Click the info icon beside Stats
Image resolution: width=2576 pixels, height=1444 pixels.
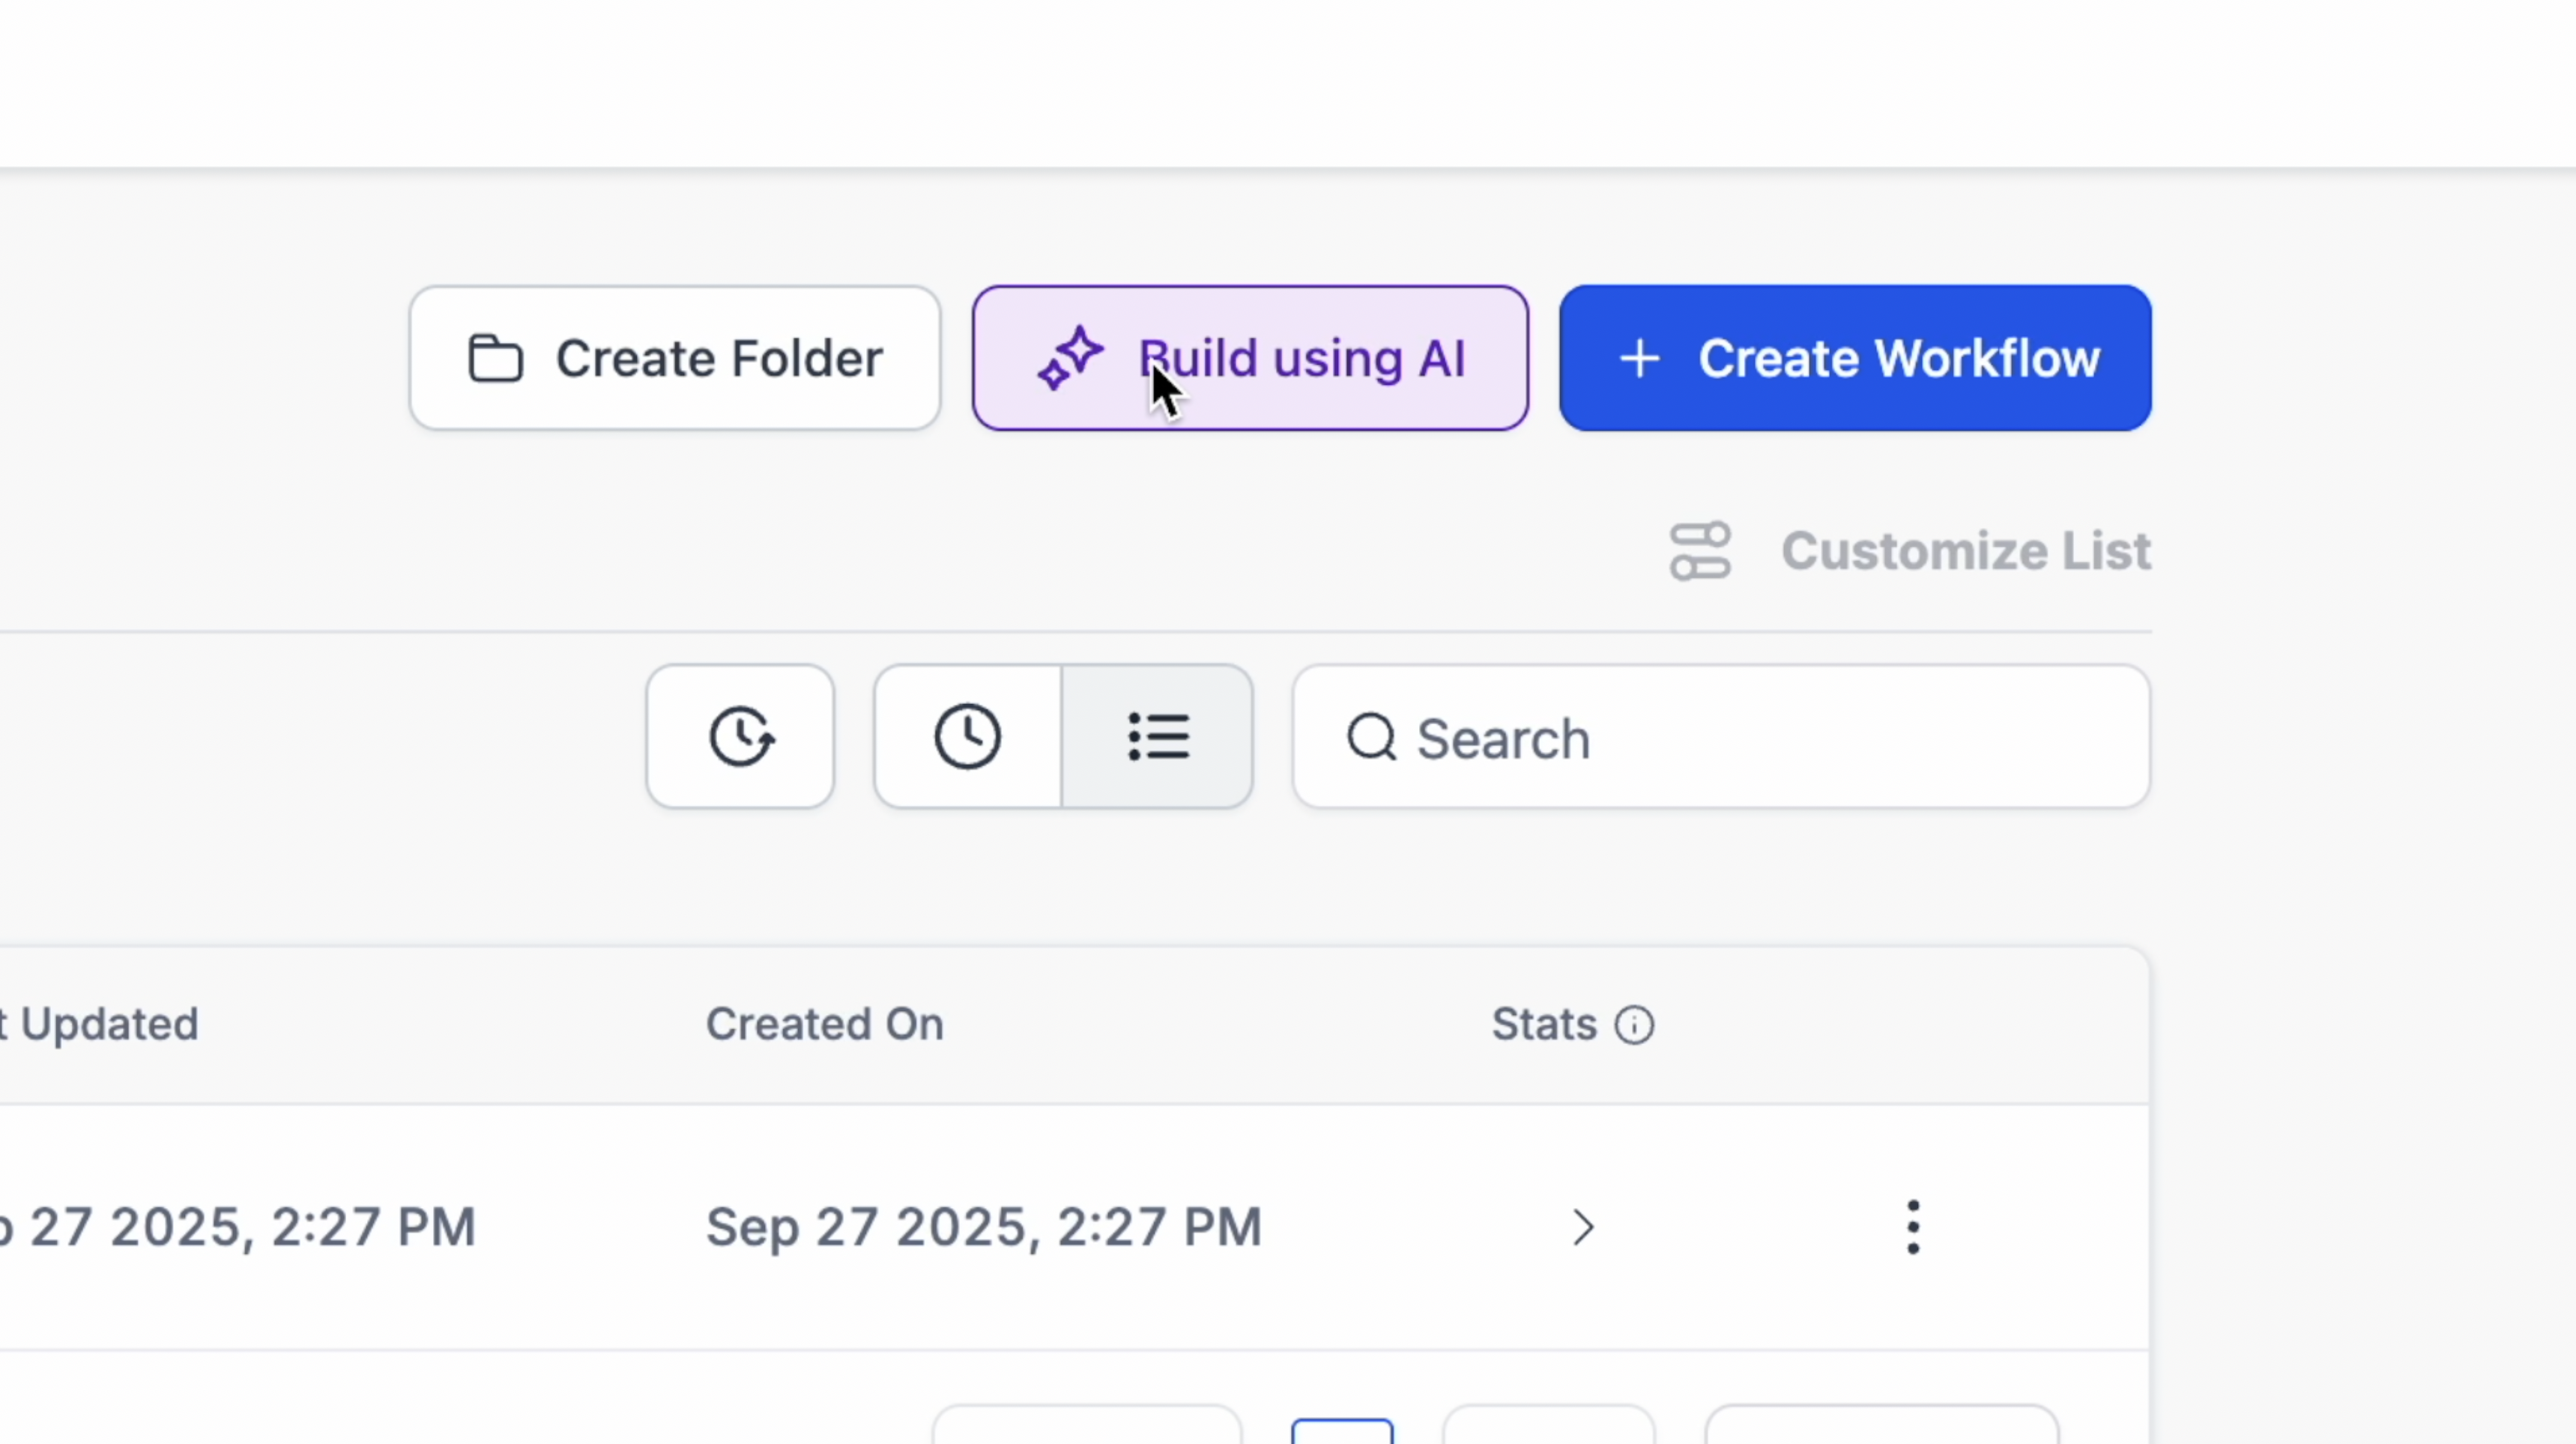coord(1634,1025)
